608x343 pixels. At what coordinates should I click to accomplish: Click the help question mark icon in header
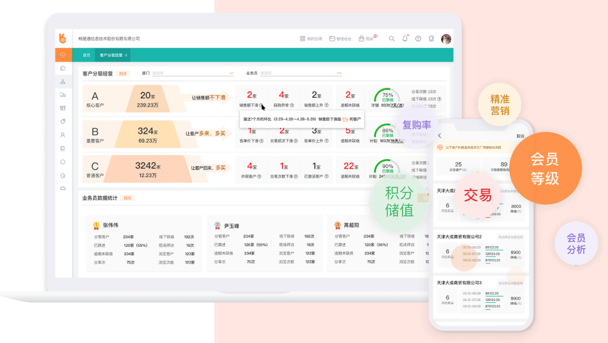click(418, 39)
